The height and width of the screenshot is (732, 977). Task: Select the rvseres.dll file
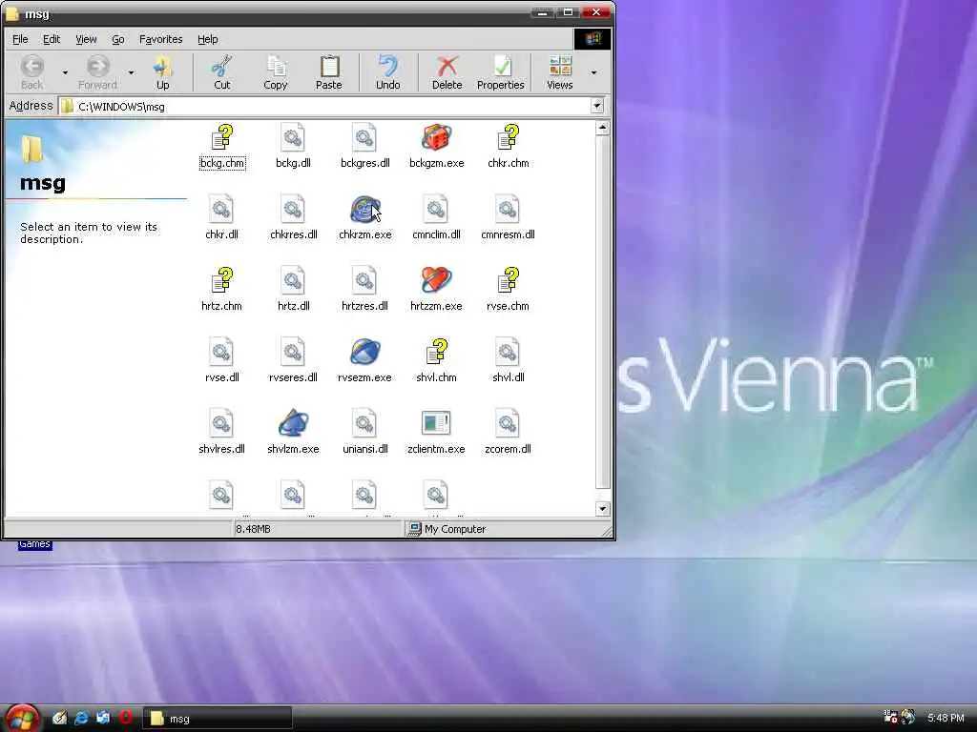pos(293,361)
